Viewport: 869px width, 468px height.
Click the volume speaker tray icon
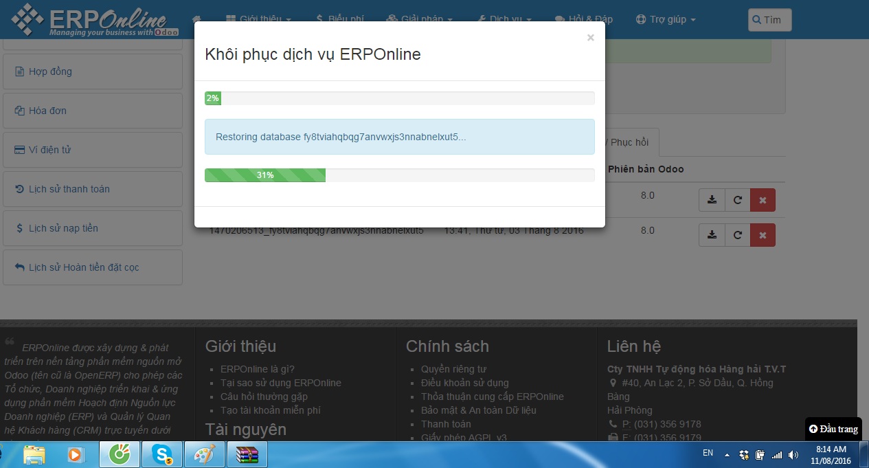(x=793, y=455)
